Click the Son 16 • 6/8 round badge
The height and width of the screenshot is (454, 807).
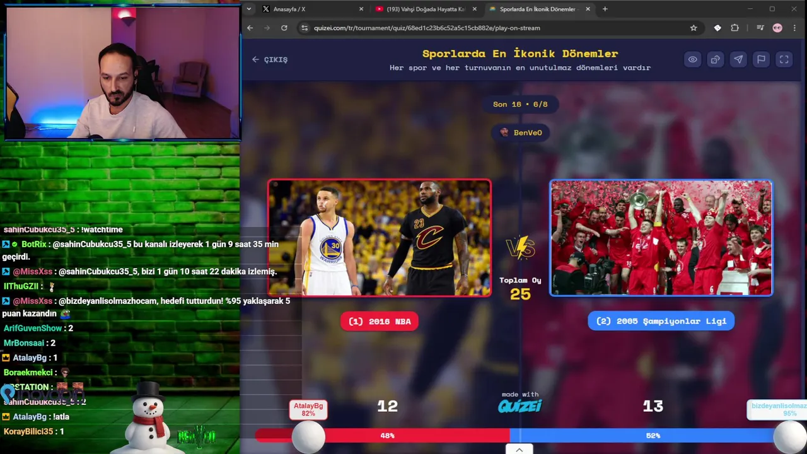tap(520, 104)
